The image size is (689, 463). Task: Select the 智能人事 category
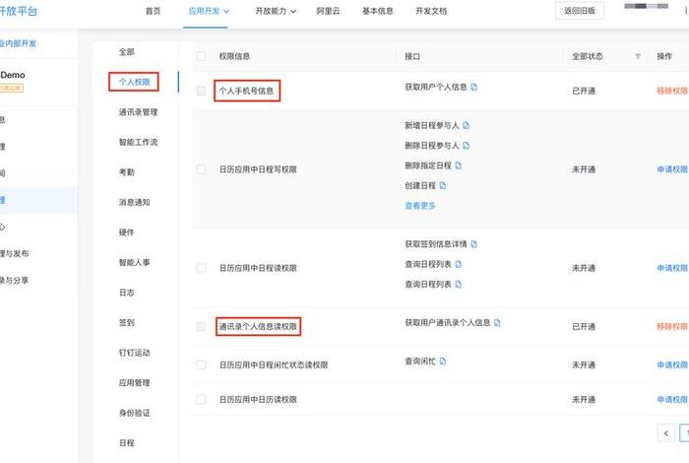[x=135, y=262]
